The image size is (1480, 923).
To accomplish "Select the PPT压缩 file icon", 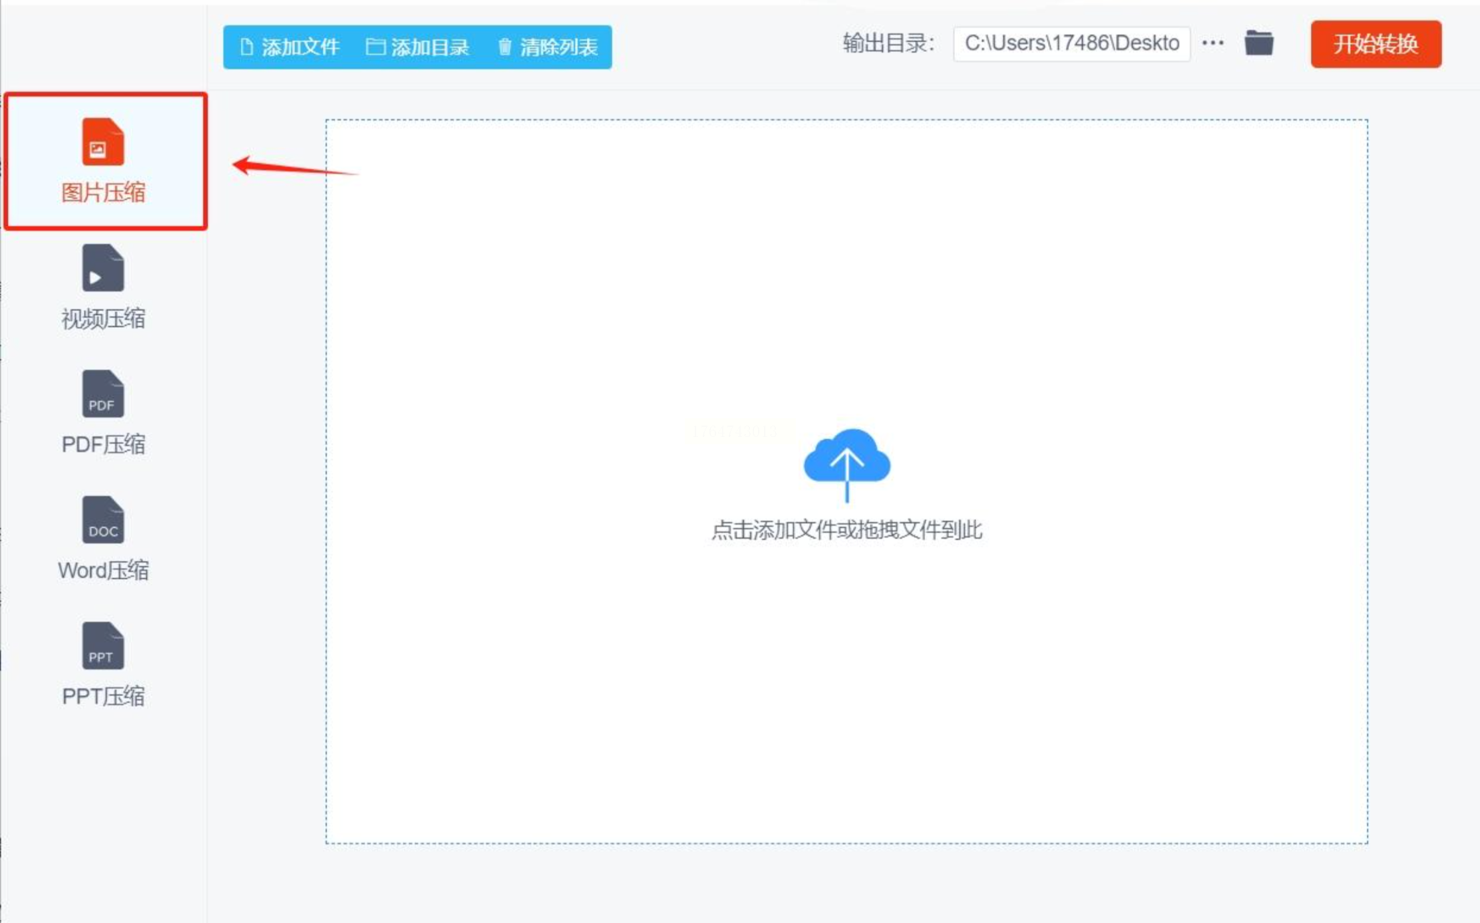I will (x=102, y=646).
